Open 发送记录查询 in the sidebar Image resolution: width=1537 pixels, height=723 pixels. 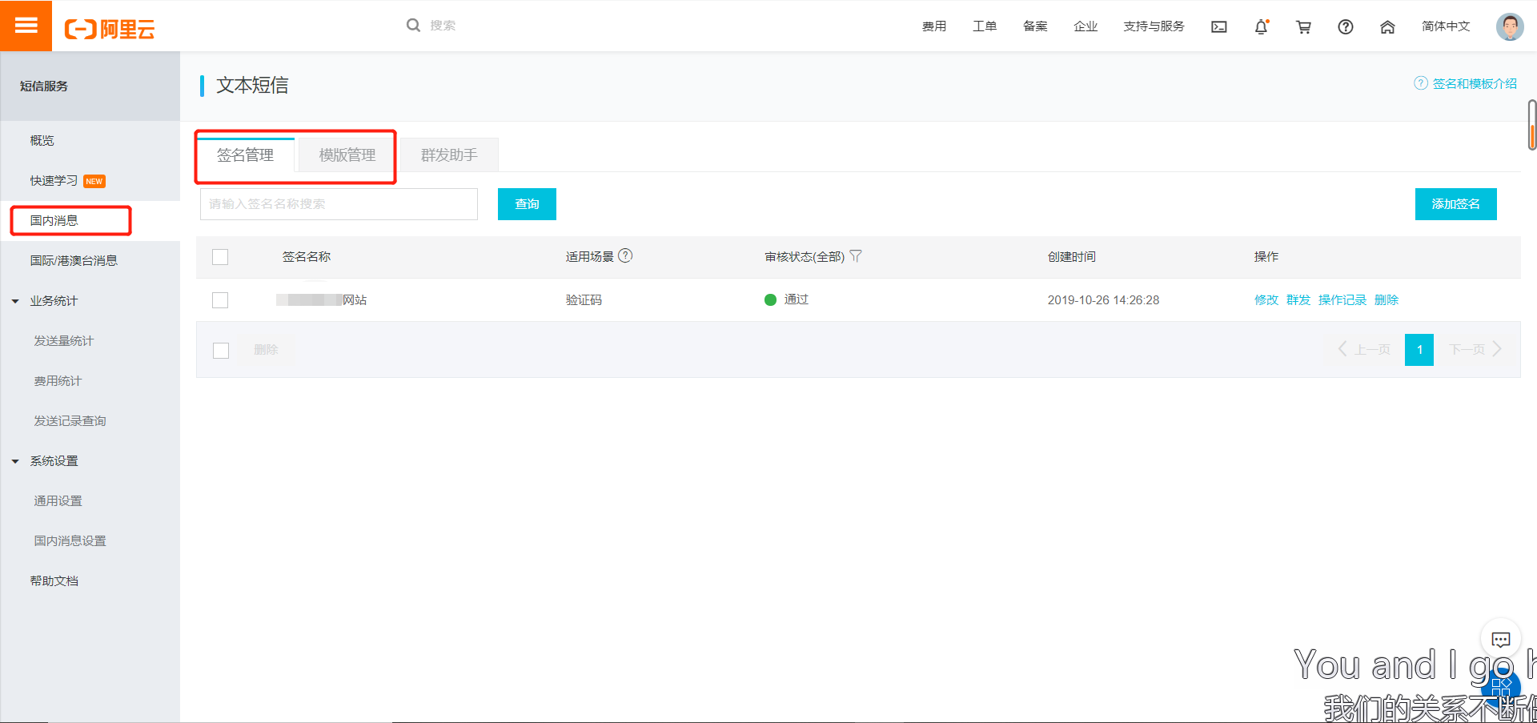click(70, 421)
